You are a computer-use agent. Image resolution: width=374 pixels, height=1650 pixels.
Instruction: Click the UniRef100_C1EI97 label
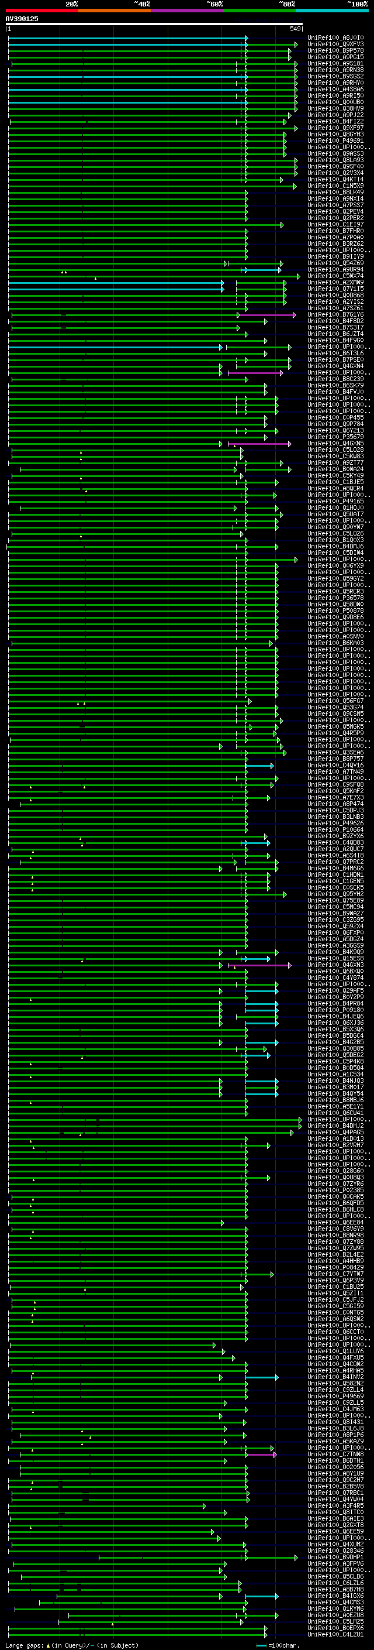[335, 224]
